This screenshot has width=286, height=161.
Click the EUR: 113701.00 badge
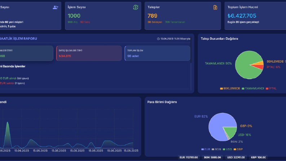[189, 157]
